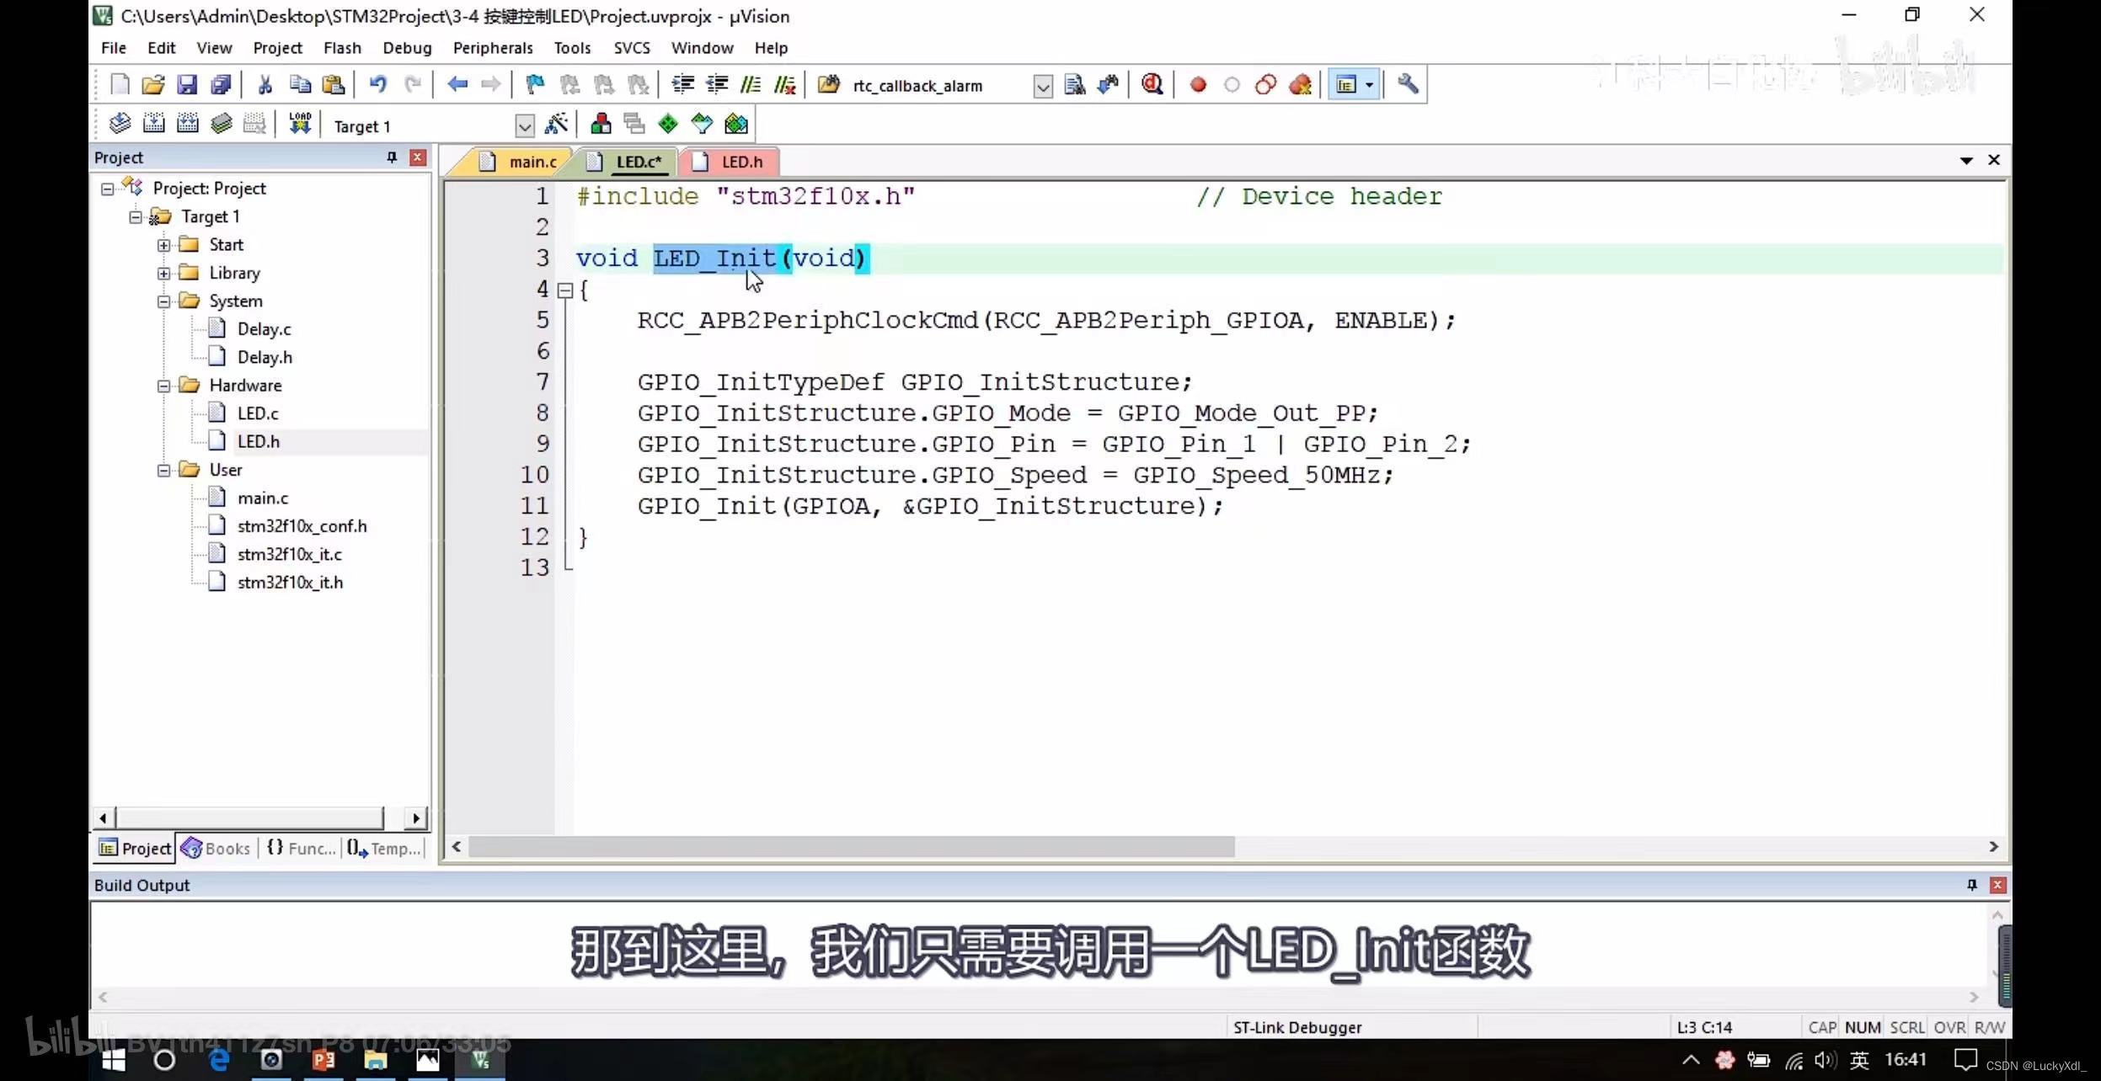The image size is (2101, 1081).
Task: Click the Paste clipboard icon
Action: click(334, 84)
